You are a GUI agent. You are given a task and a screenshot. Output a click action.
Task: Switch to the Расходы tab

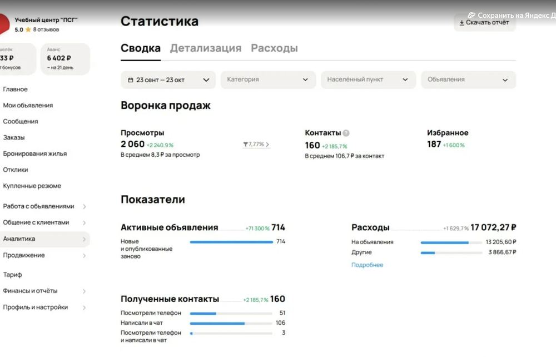[x=274, y=48]
